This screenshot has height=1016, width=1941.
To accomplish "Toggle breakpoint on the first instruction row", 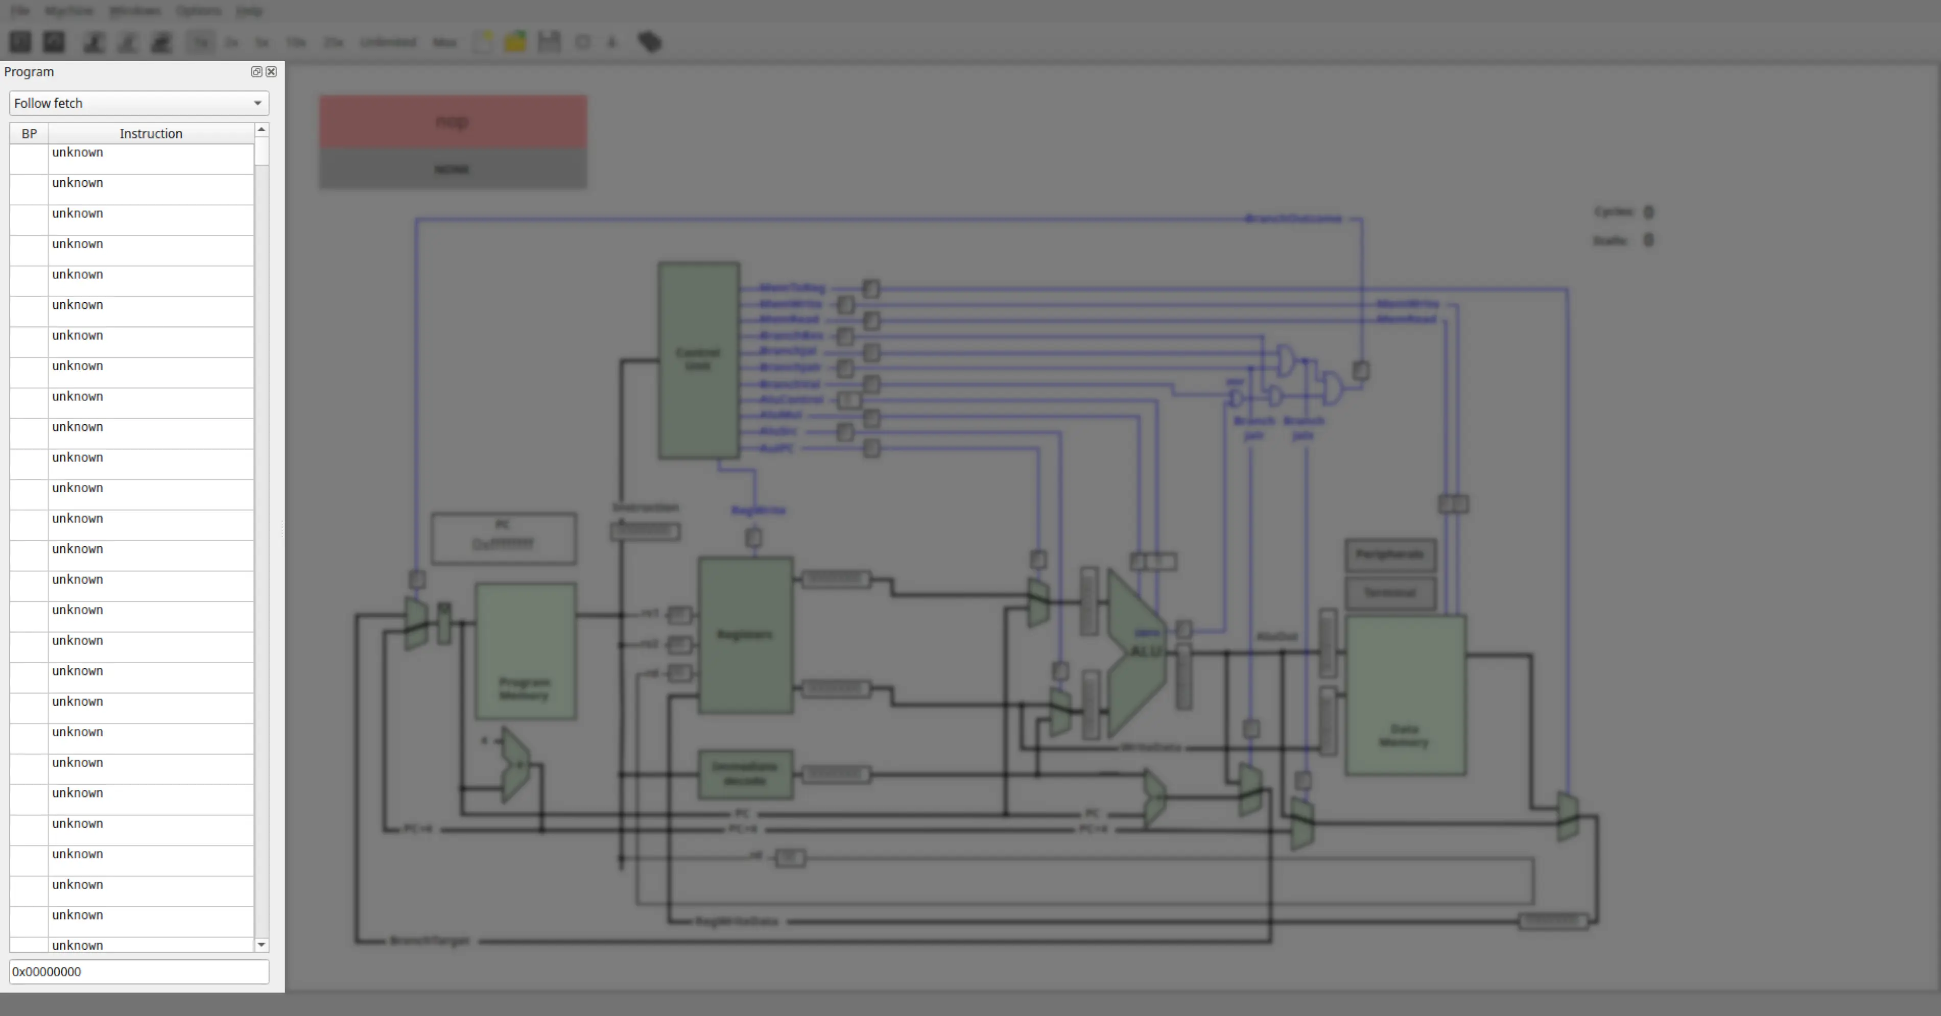I will click(x=29, y=159).
